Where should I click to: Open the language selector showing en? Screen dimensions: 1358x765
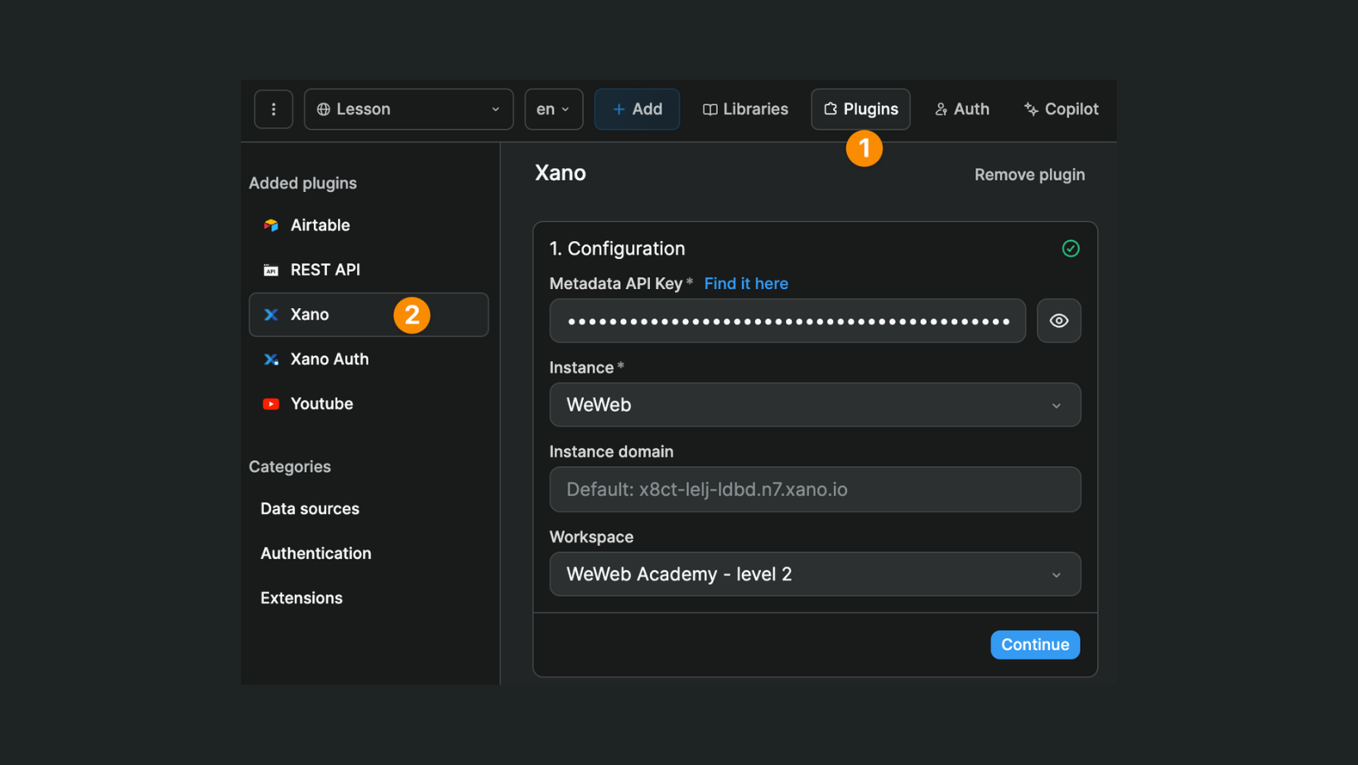coord(552,108)
